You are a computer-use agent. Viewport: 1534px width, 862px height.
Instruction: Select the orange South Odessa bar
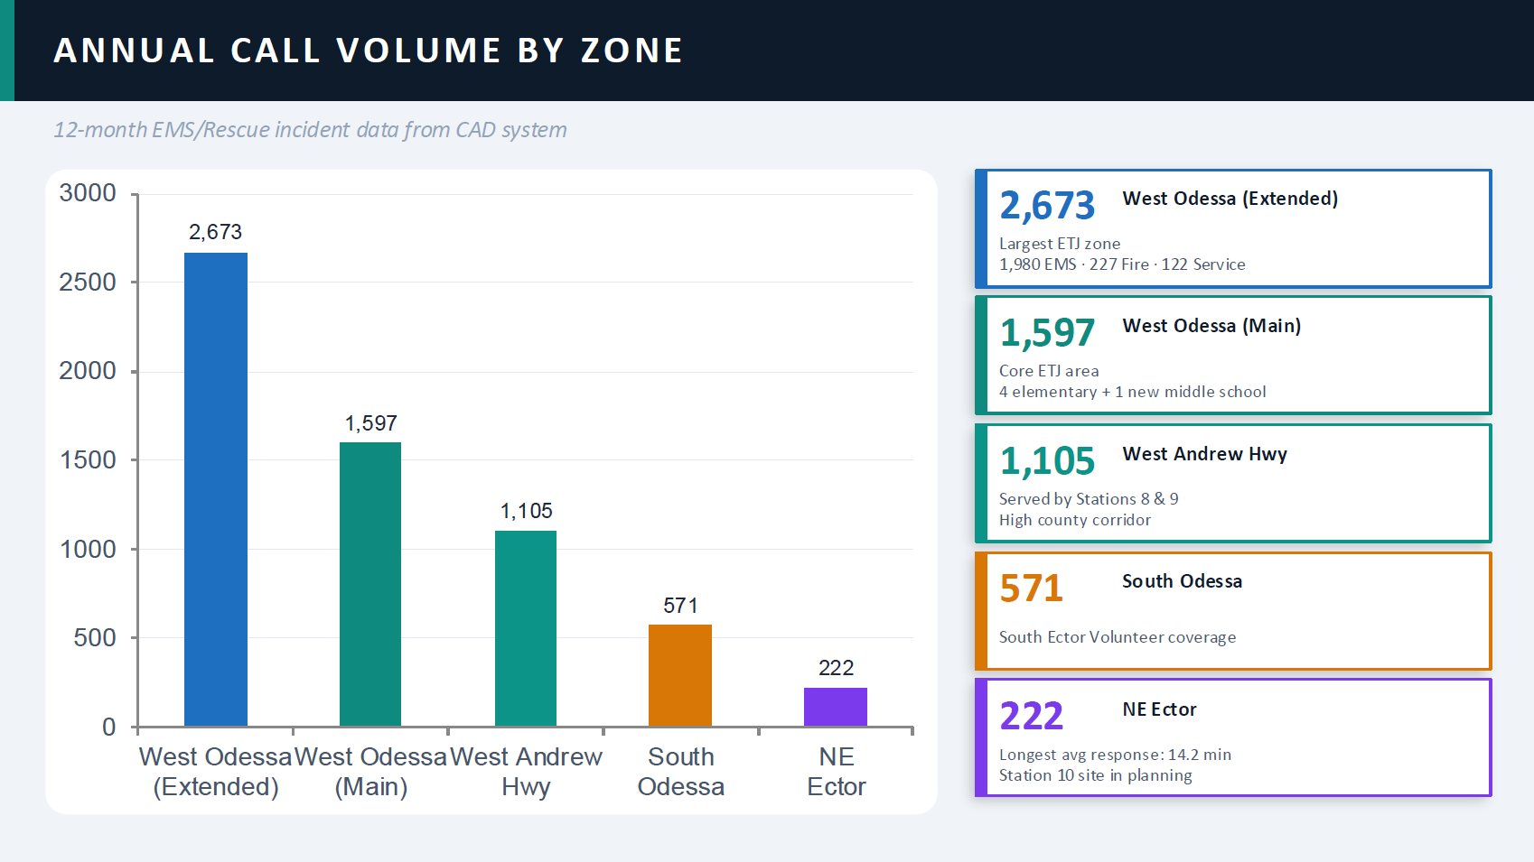tap(680, 674)
